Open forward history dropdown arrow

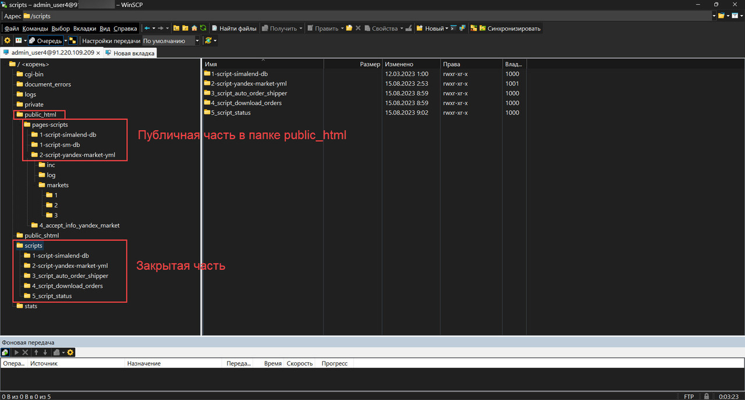[x=167, y=28]
